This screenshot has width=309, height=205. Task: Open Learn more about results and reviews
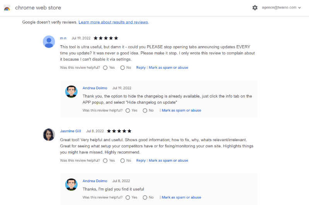113,22
